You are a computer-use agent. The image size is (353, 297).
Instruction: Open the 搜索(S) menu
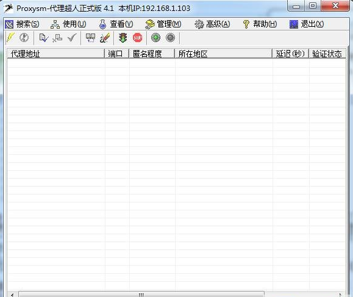[22, 24]
